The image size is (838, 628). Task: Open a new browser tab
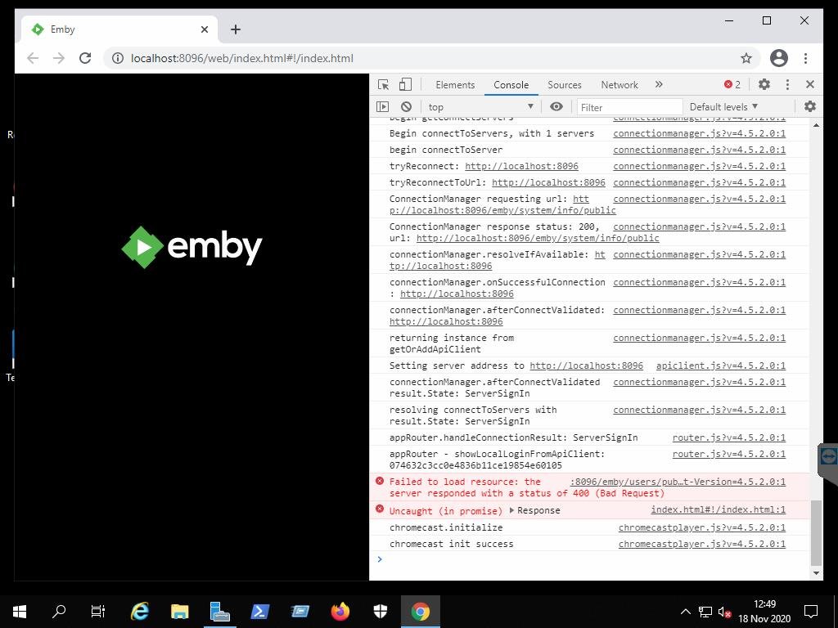click(236, 29)
